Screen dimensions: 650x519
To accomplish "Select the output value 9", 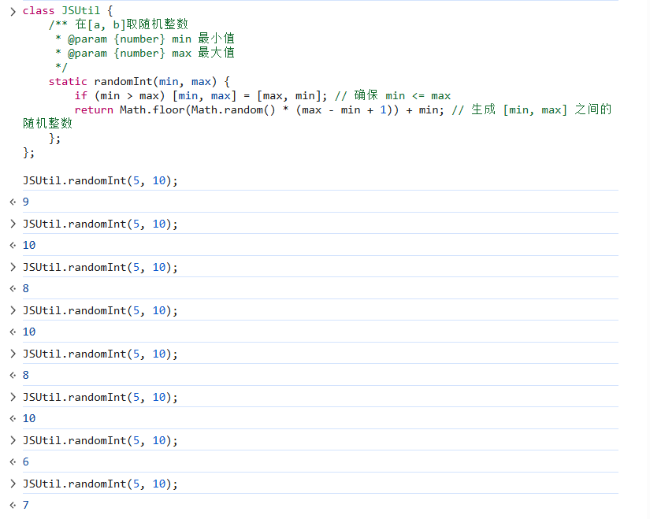I will click(25, 202).
